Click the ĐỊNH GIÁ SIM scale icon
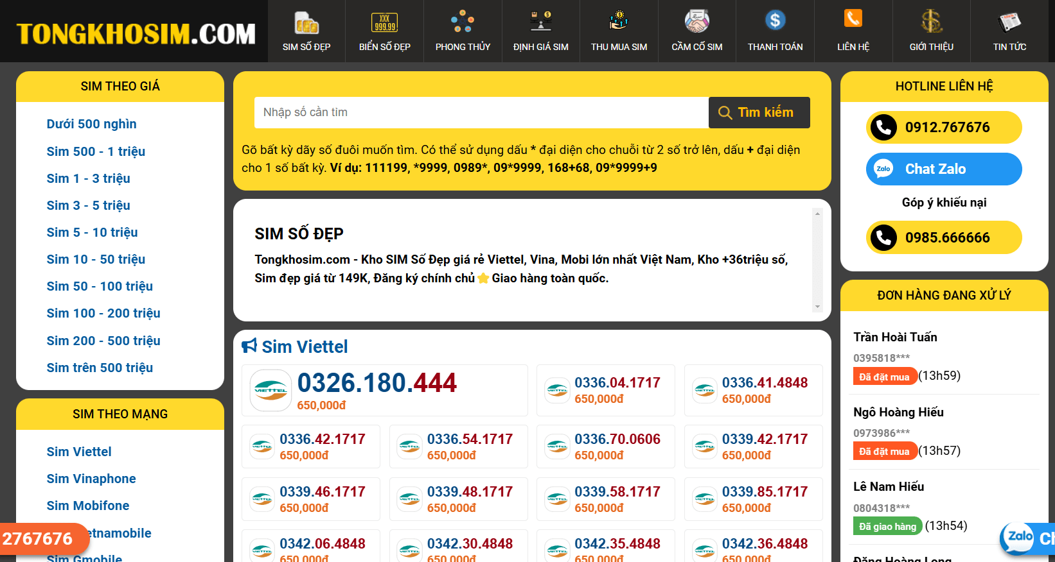 (541, 21)
